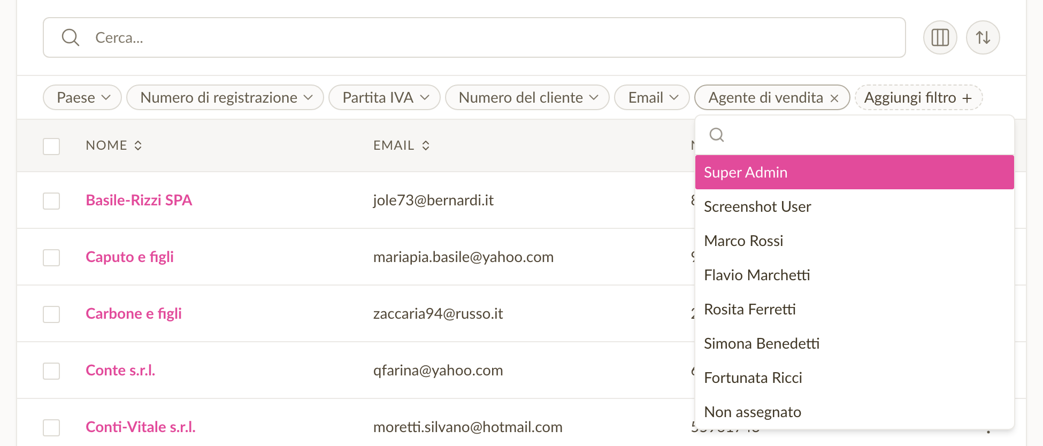The height and width of the screenshot is (446, 1043).
Task: Open the Email filter dropdown
Action: (652, 97)
